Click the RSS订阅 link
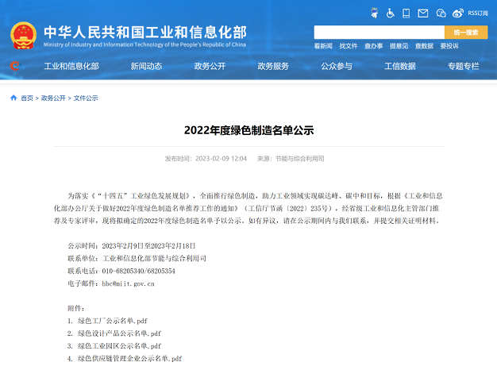The image size is (497, 366). tap(478, 13)
